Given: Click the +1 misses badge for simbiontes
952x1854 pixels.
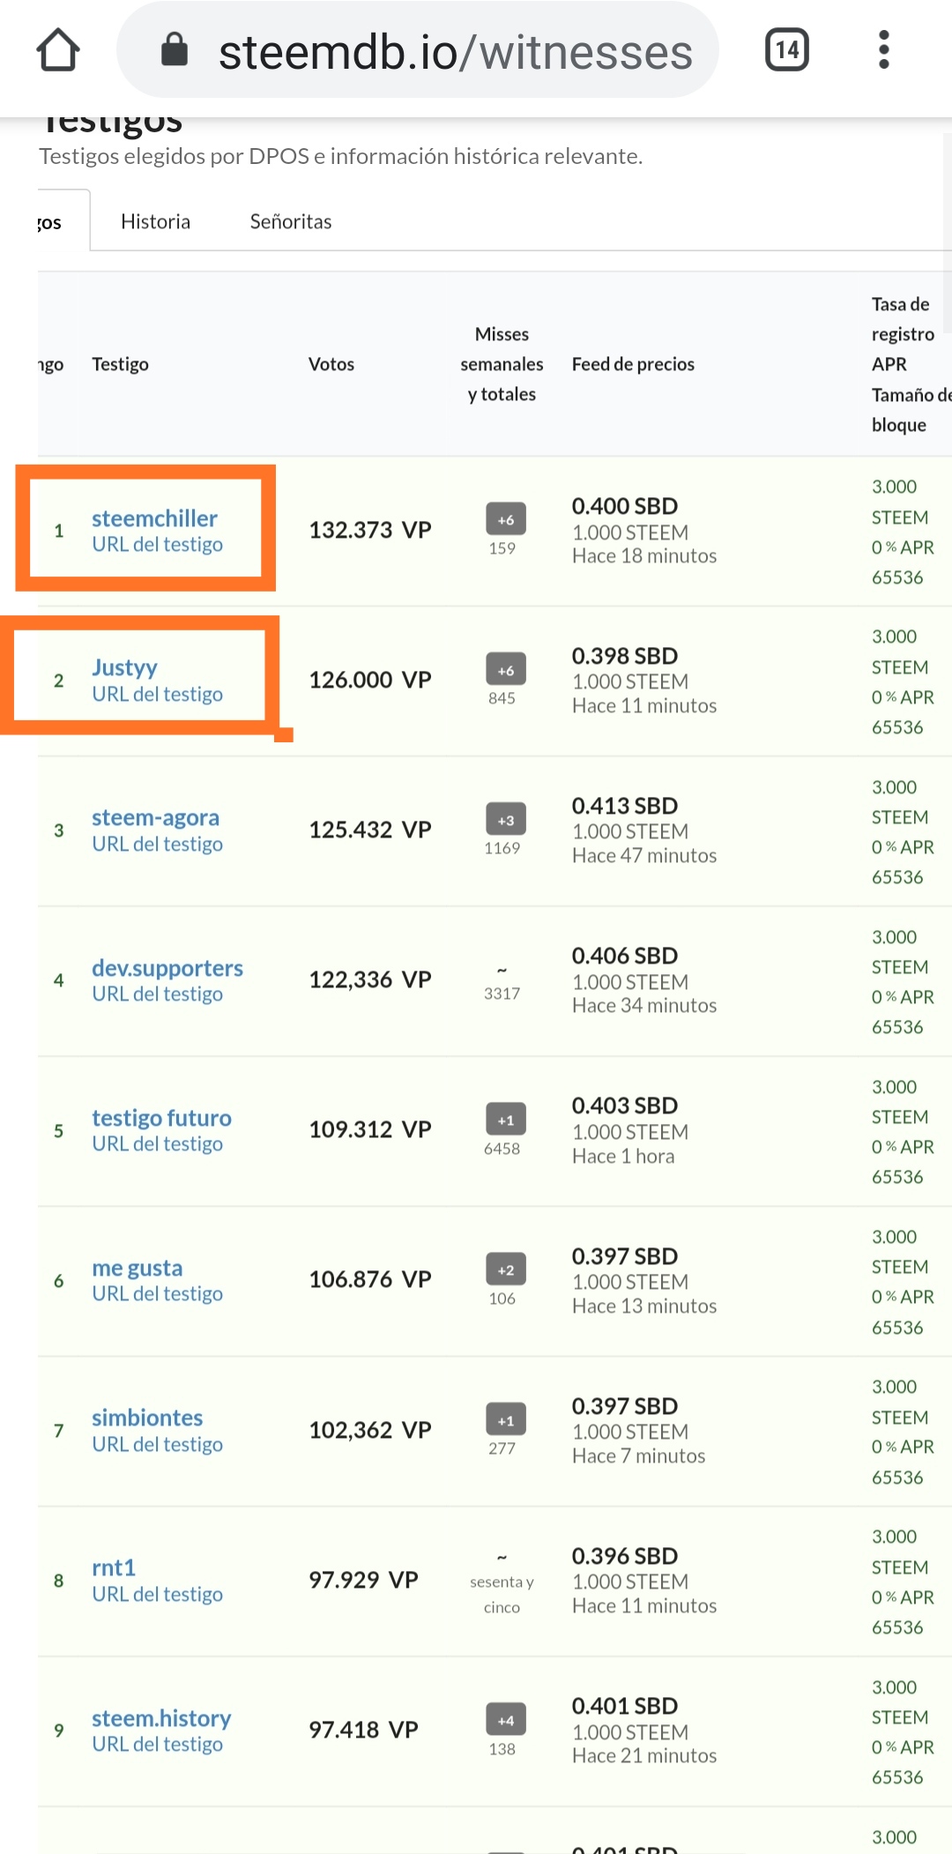Looking at the screenshot, I should tap(506, 1419).
